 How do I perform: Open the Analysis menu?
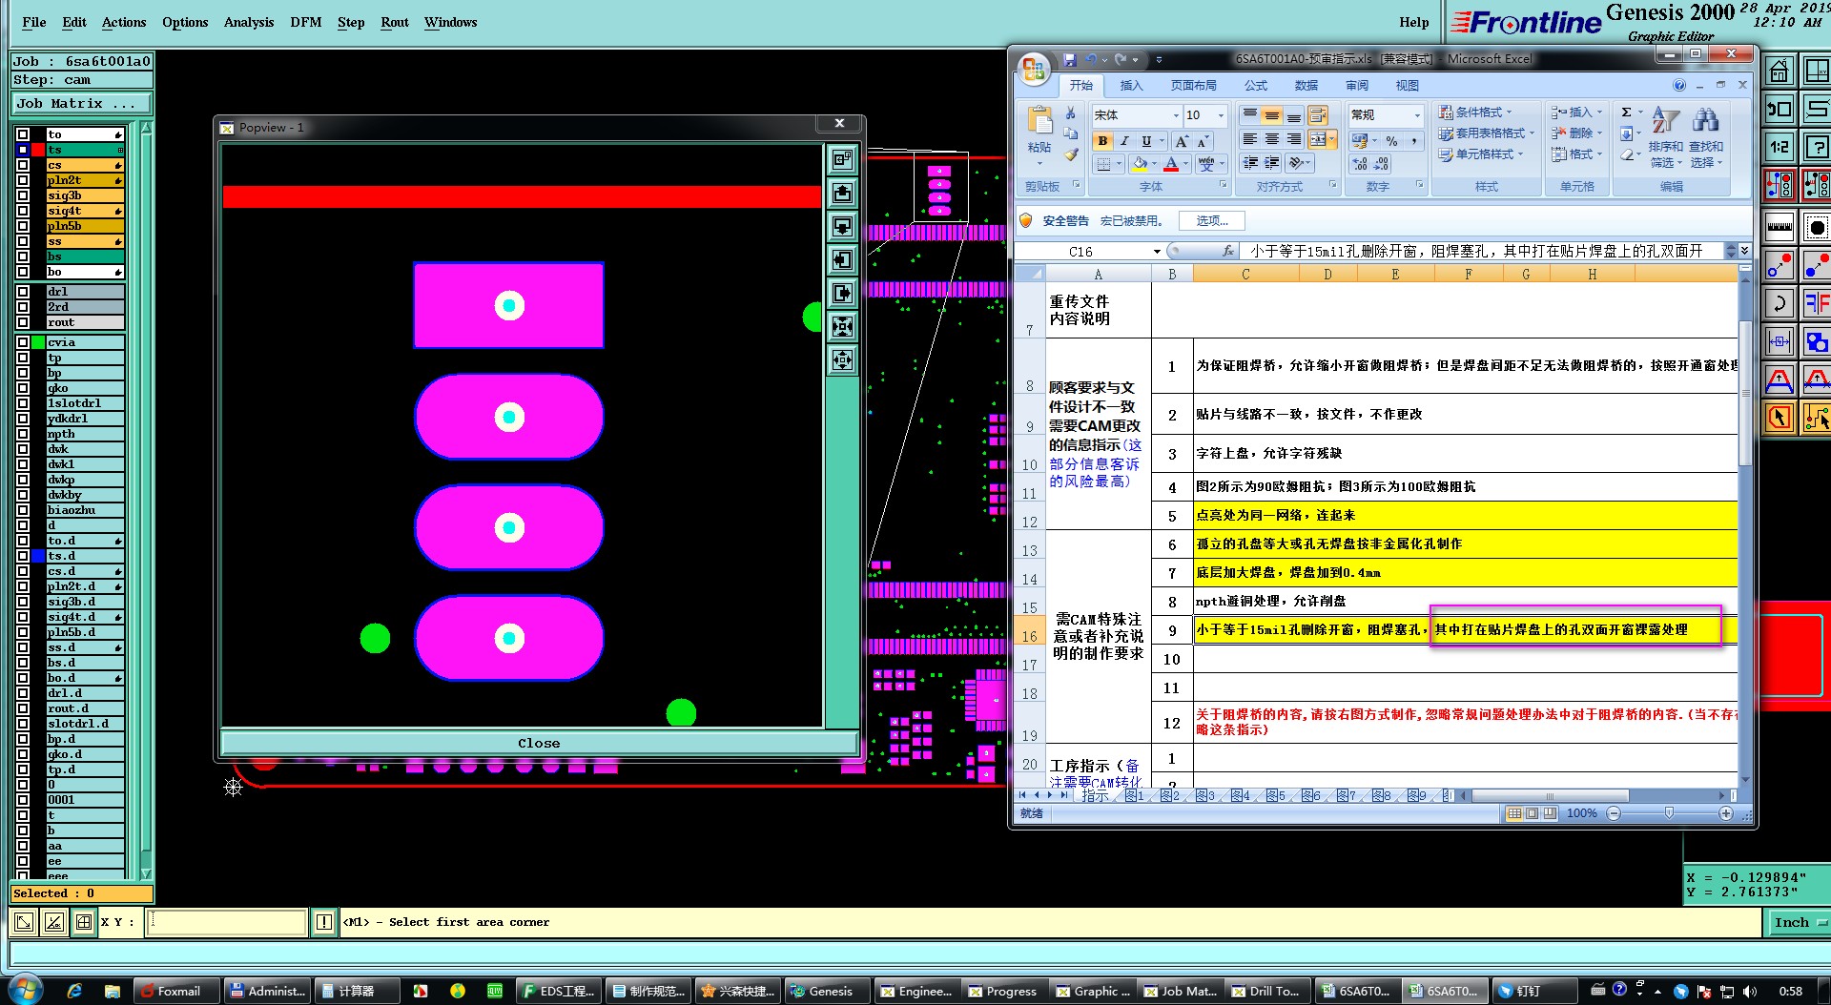(x=249, y=22)
